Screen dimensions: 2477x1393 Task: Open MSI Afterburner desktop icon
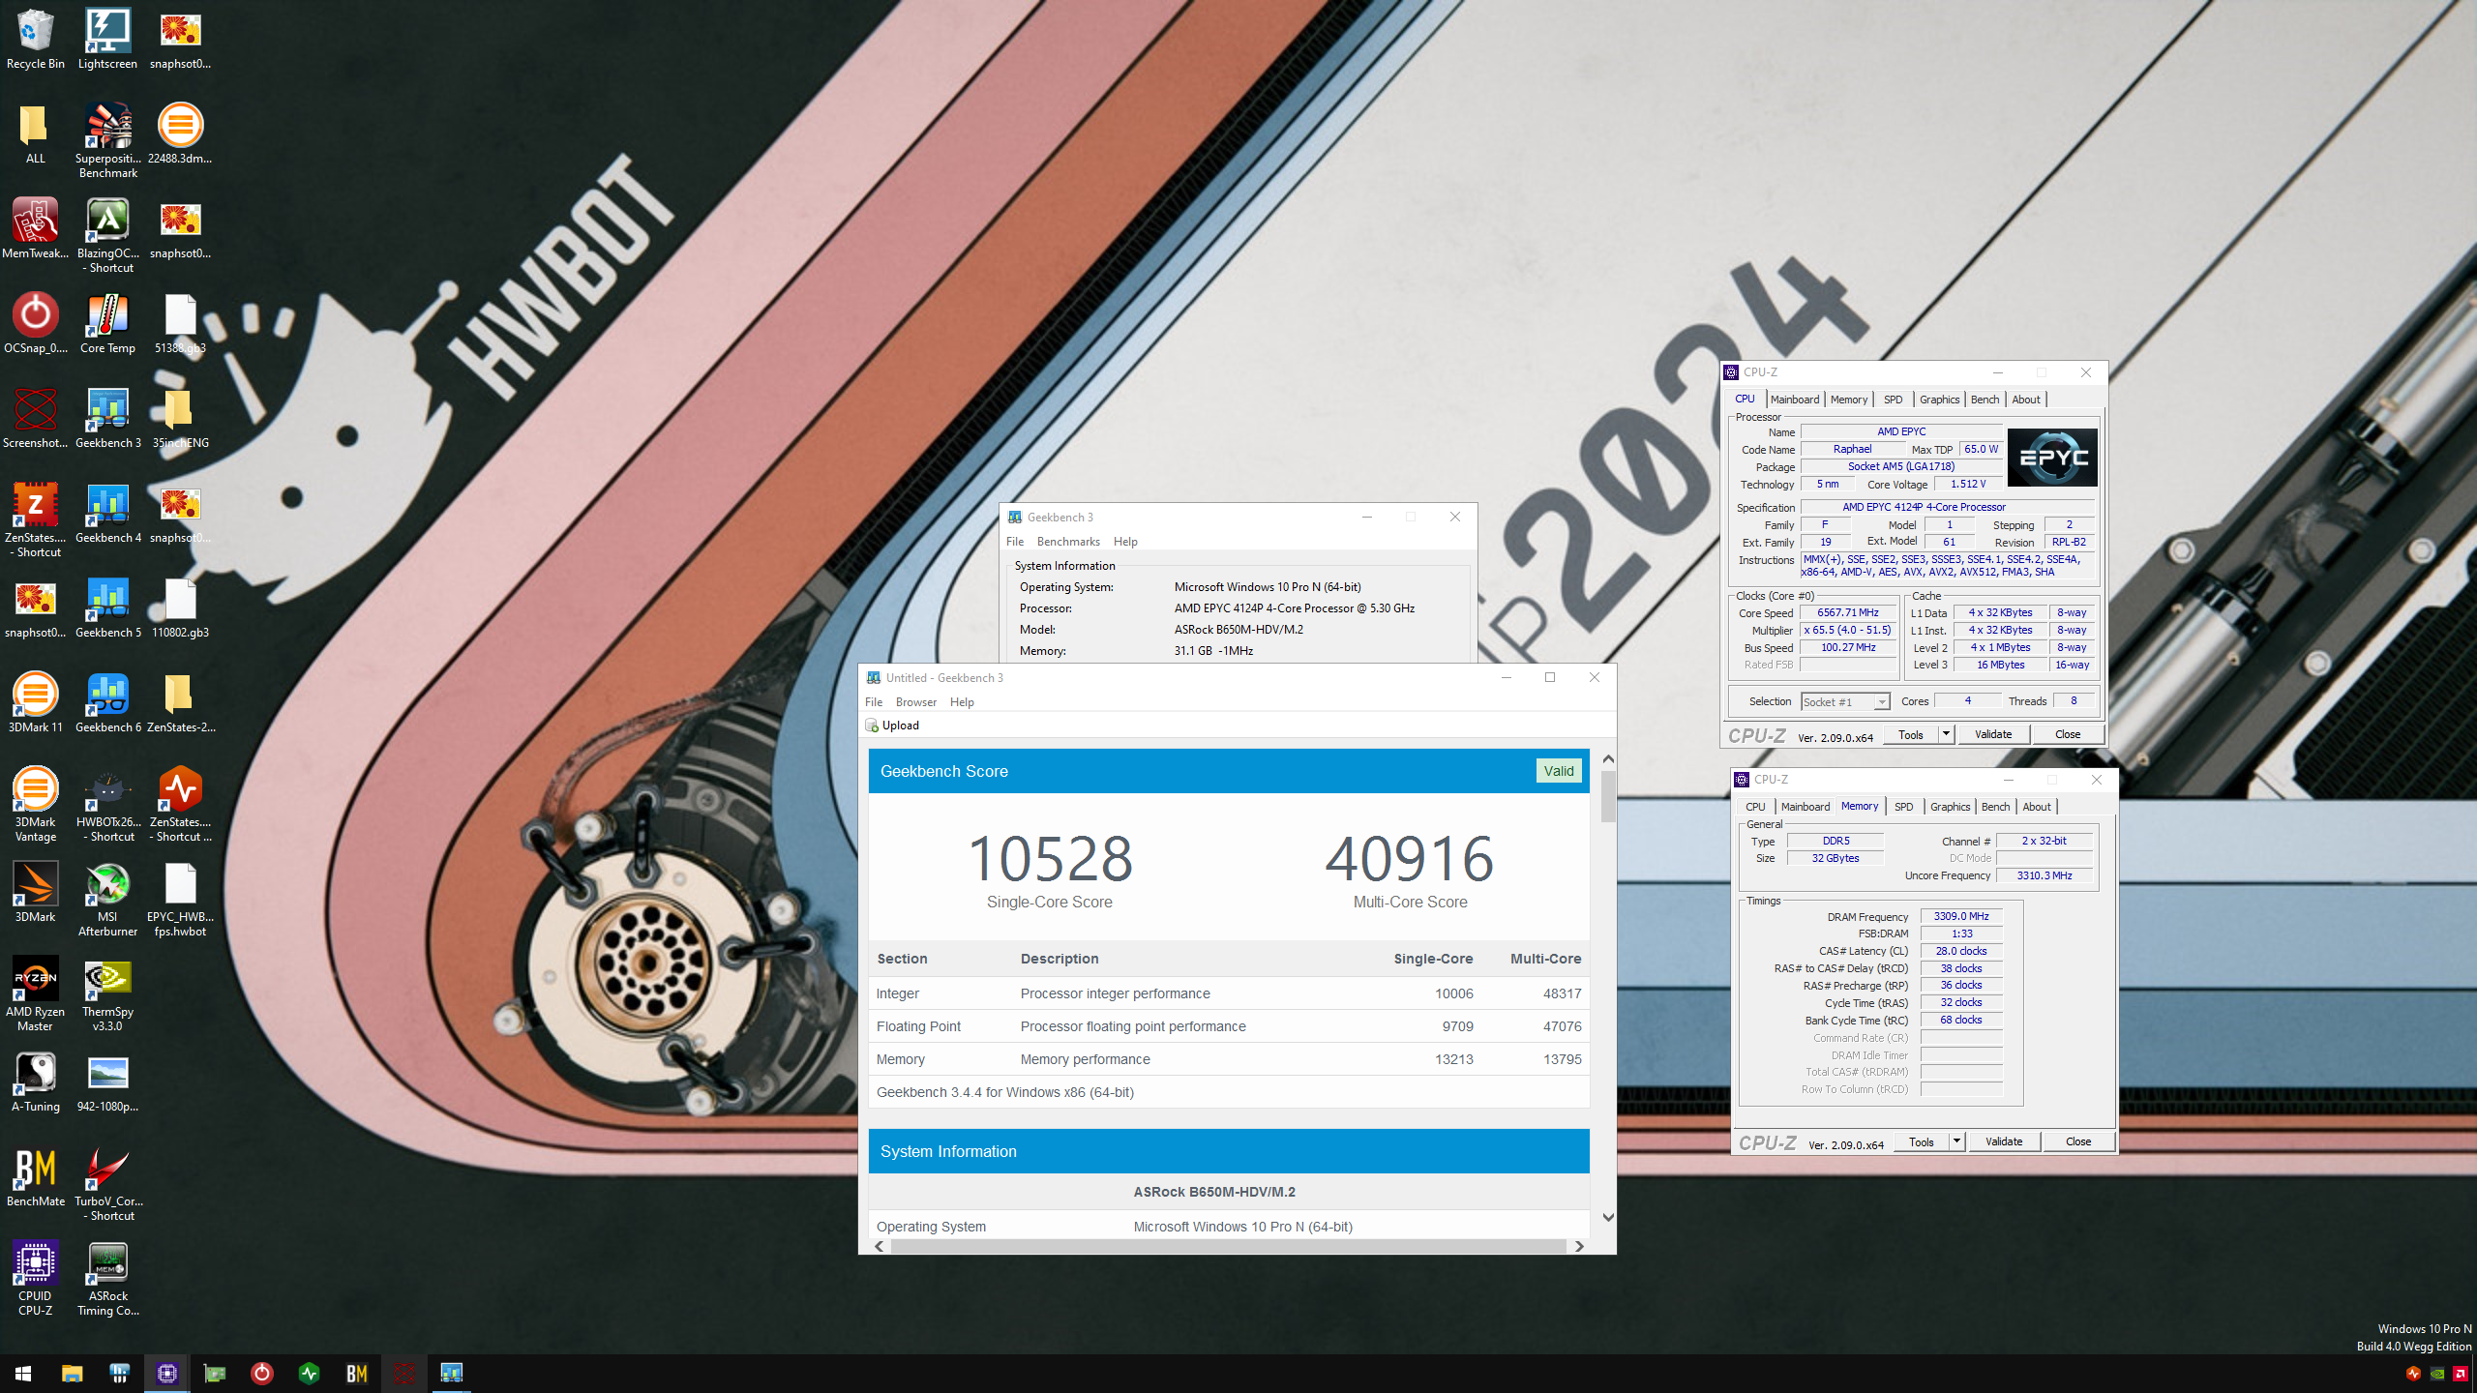click(107, 899)
